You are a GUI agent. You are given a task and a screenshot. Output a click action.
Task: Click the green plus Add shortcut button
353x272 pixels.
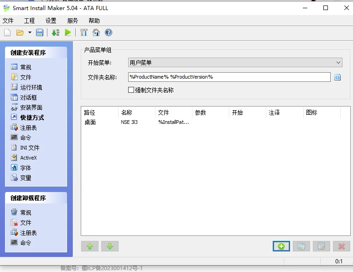pyautogui.click(x=281, y=246)
